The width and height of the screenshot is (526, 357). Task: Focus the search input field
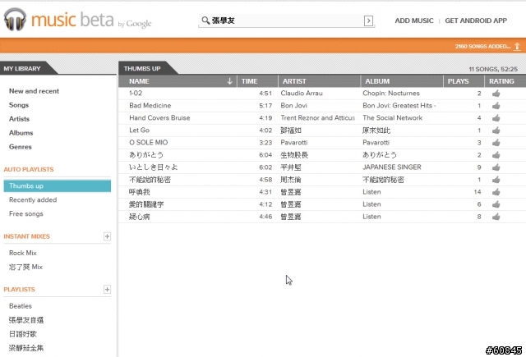pos(287,21)
